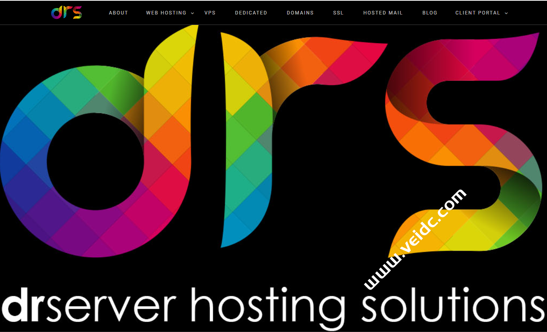This screenshot has height=332, width=547.
Task: Open the HOSTED MAIL page
Action: (383, 12)
